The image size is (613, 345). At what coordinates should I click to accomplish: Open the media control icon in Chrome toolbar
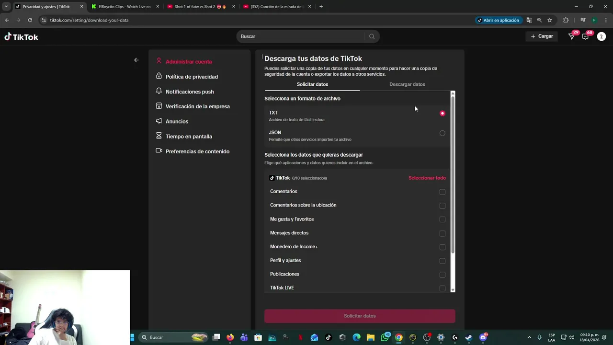tap(583, 20)
